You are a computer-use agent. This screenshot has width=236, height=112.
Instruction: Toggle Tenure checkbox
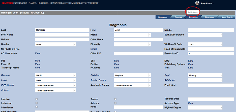point(115,99)
